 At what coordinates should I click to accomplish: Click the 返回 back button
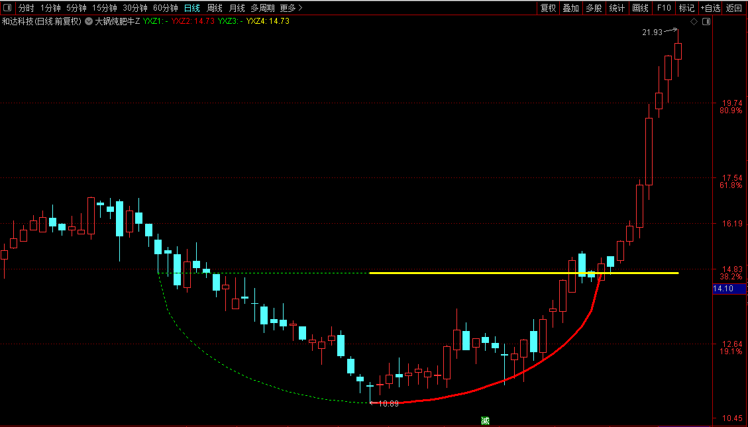(x=735, y=8)
